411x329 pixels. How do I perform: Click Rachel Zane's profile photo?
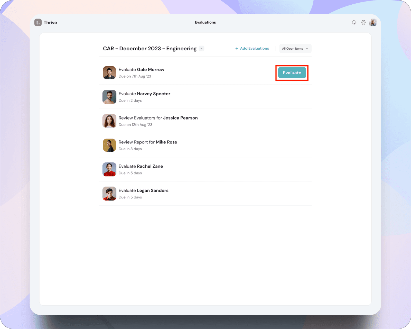(x=109, y=169)
